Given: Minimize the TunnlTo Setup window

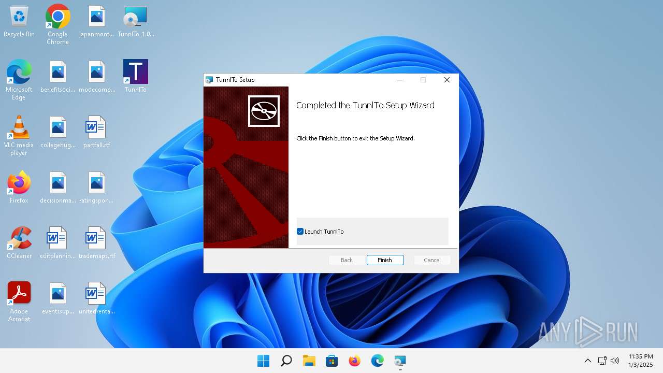Looking at the screenshot, I should 400,80.
